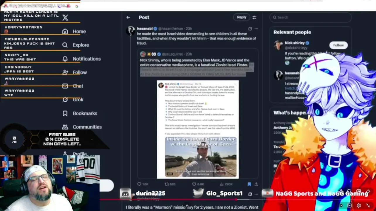The height and width of the screenshot is (211, 376).
Task: Click the Explore magnifier icon
Action: click(65, 45)
